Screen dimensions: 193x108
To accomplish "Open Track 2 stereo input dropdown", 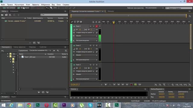I will (85, 52).
